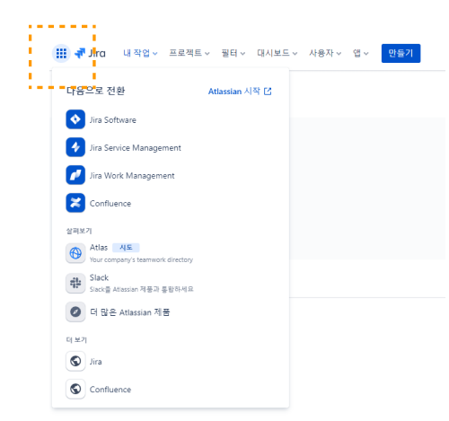This screenshot has width=449, height=421.
Task: Click the blue Confluence product icon
Action: click(x=75, y=203)
